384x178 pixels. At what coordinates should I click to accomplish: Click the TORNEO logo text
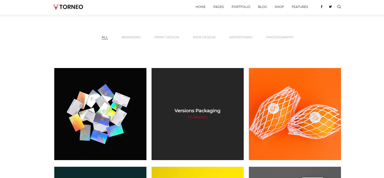pyautogui.click(x=71, y=7)
